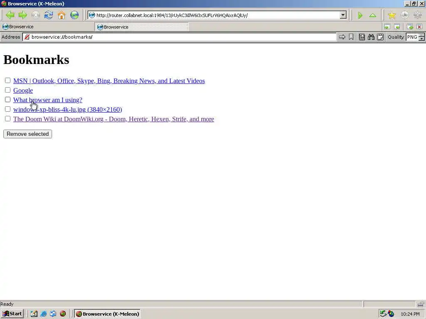Click the Remove selected button
The image size is (426, 319).
28,134
